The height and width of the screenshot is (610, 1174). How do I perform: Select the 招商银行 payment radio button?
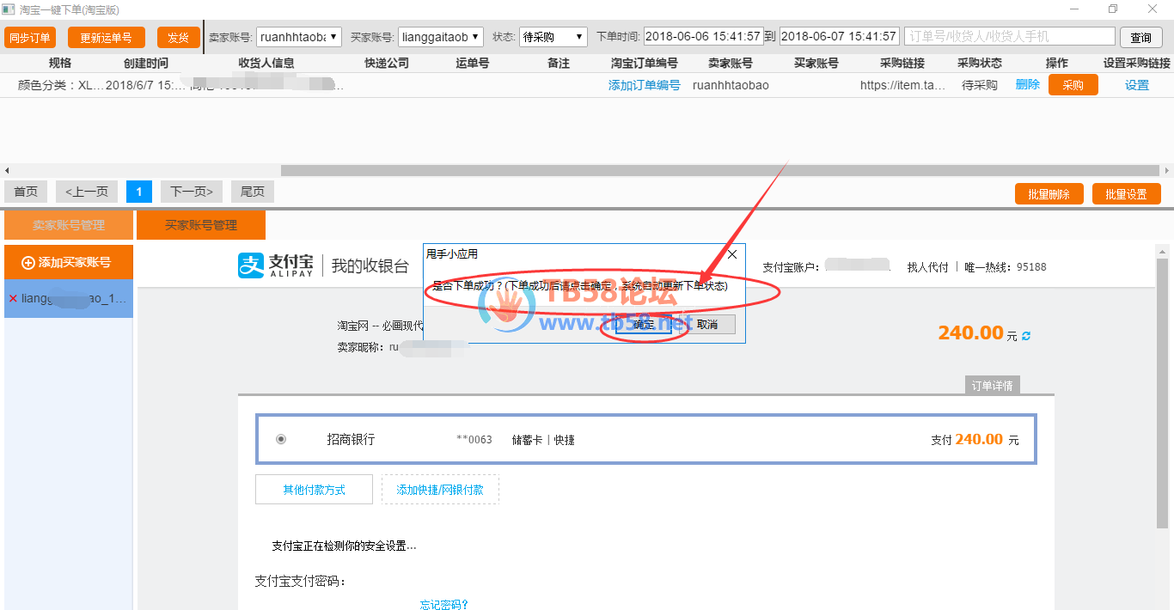coord(281,439)
